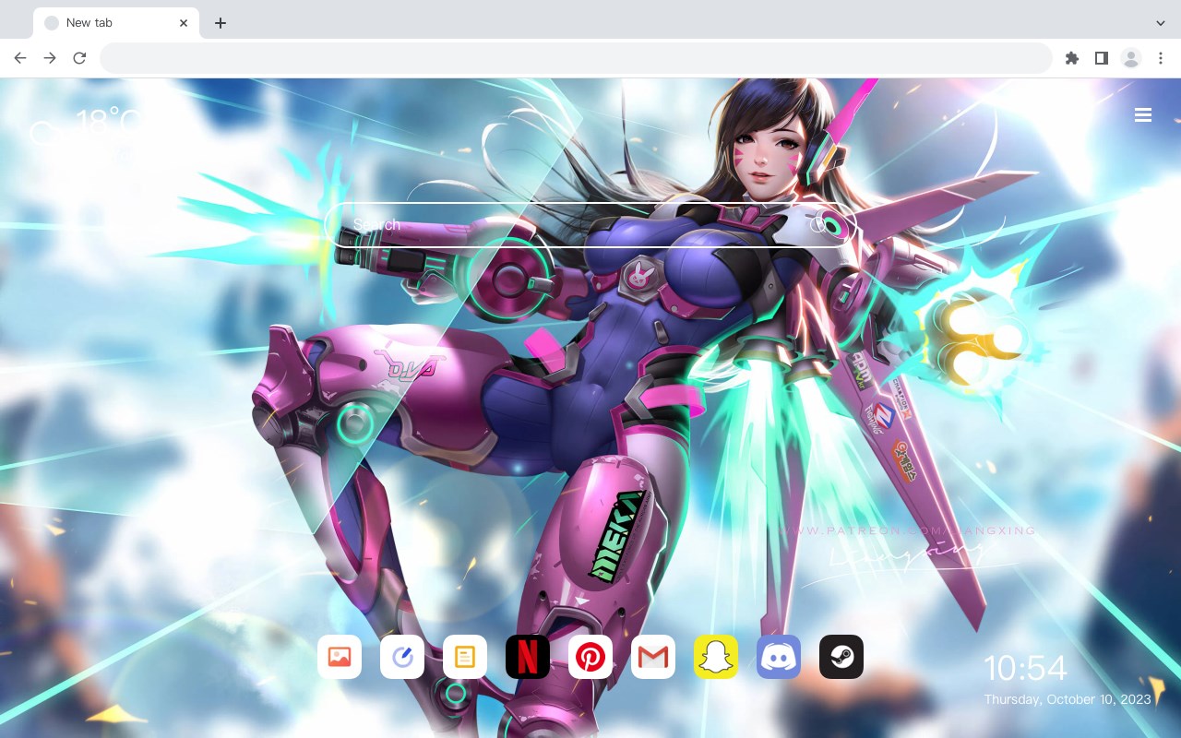Open the Extensions puzzle icon
This screenshot has height=738, width=1181.
coord(1071,58)
